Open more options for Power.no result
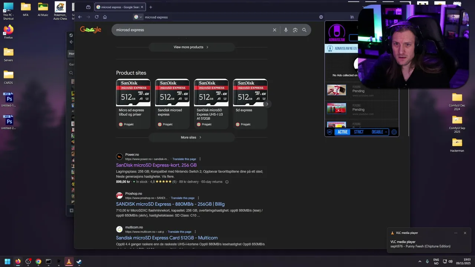 coord(200,159)
